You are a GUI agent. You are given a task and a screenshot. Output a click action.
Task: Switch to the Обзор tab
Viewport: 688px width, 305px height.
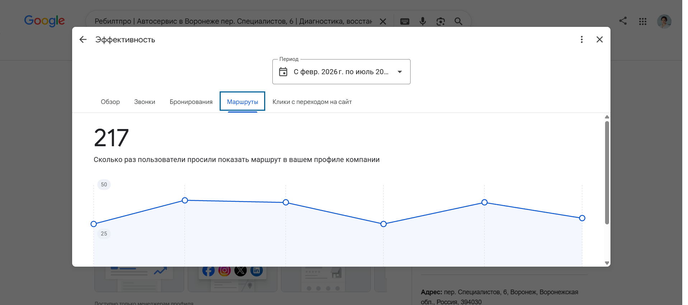110,102
